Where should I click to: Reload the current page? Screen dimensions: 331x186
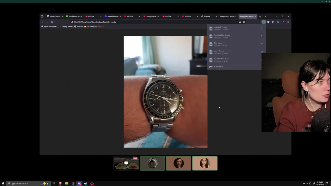pos(52,22)
